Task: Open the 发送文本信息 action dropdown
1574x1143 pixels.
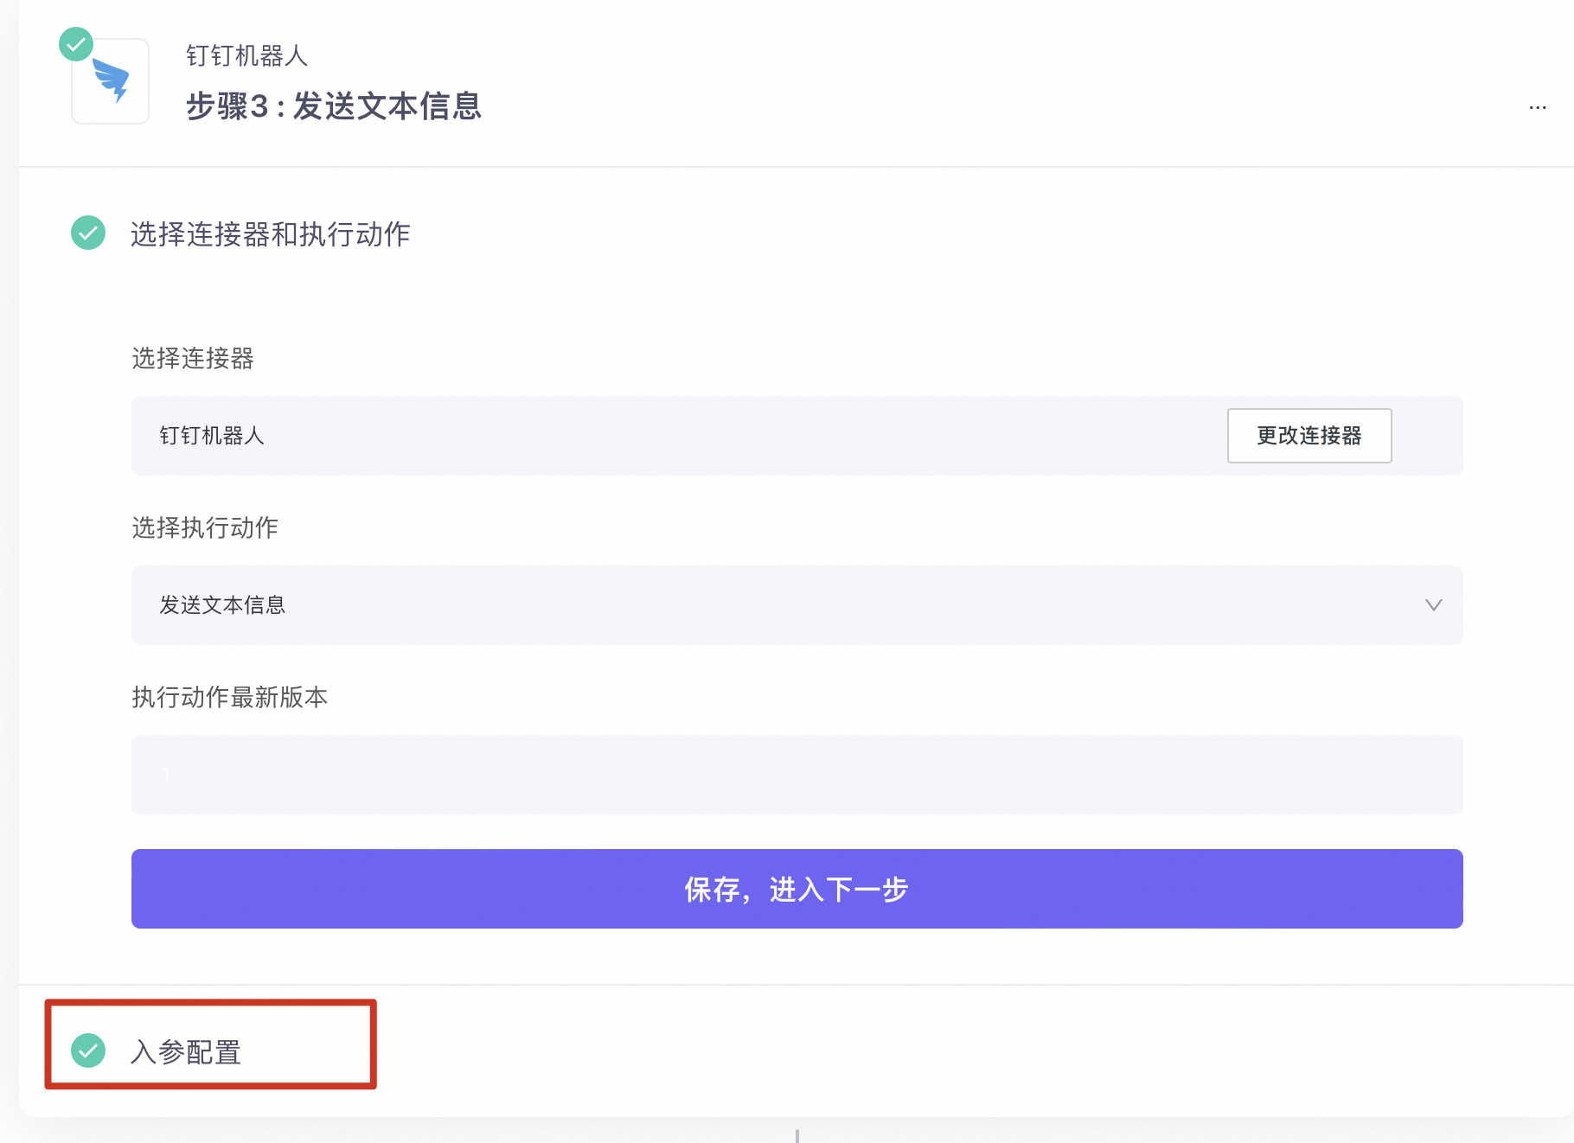Action: point(797,605)
